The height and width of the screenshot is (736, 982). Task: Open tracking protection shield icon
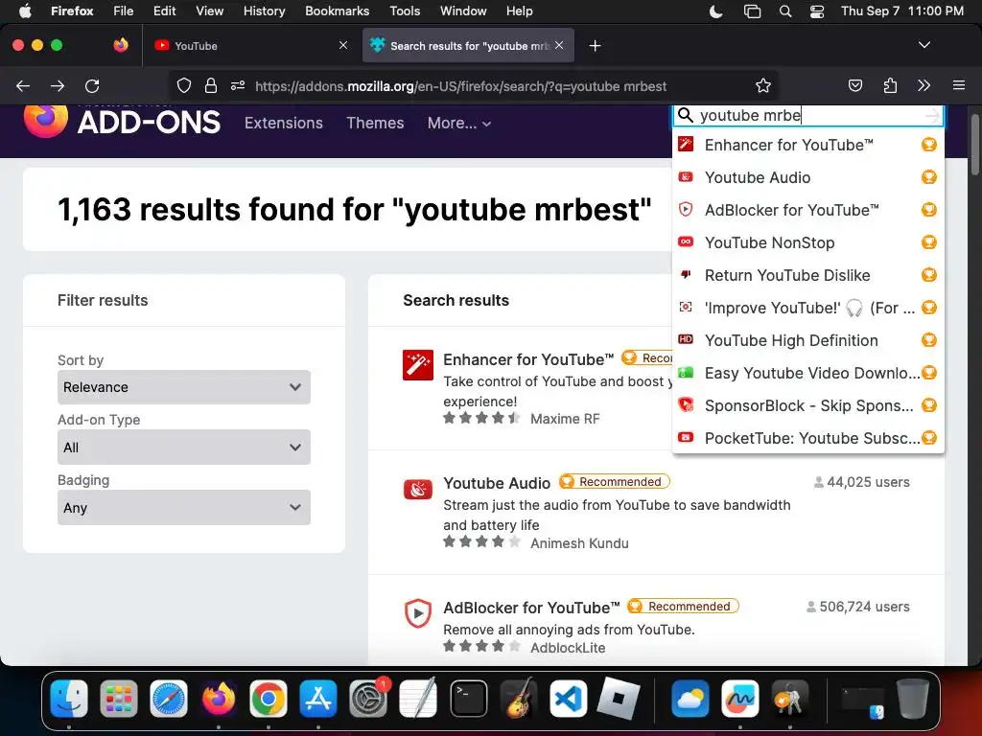(x=183, y=85)
